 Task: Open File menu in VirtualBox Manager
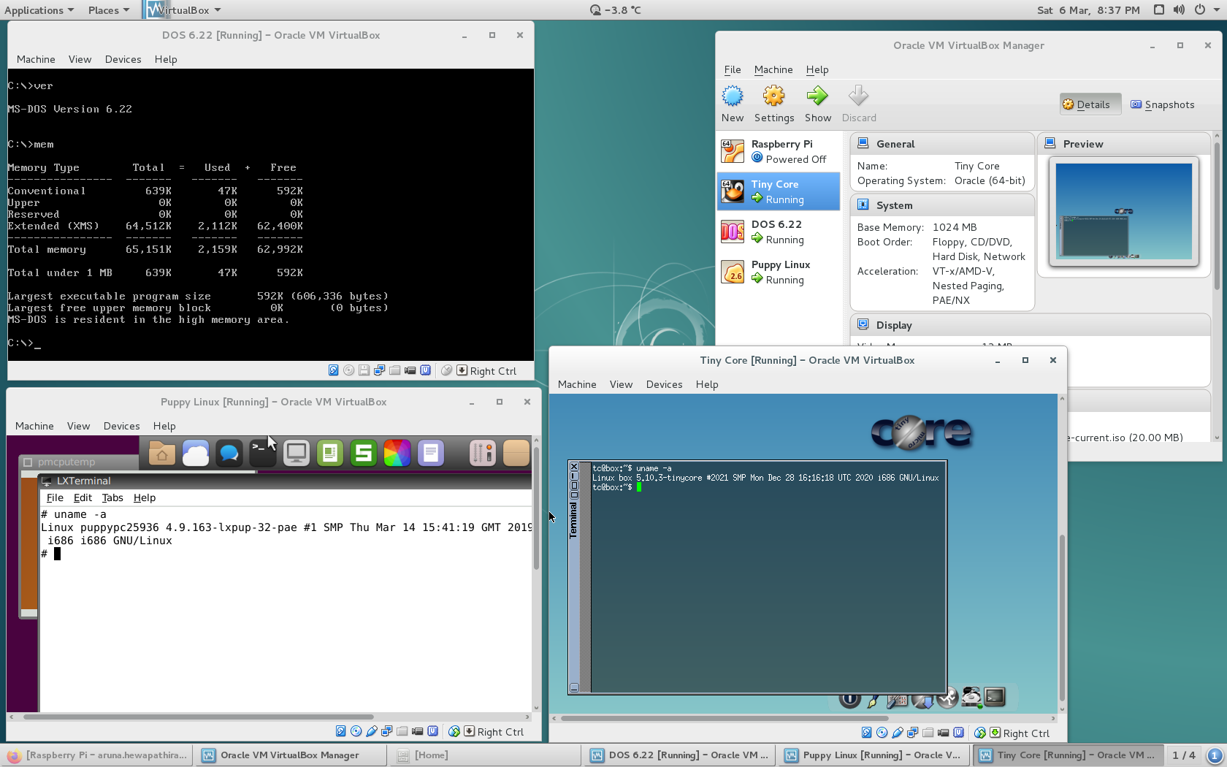pyautogui.click(x=733, y=69)
